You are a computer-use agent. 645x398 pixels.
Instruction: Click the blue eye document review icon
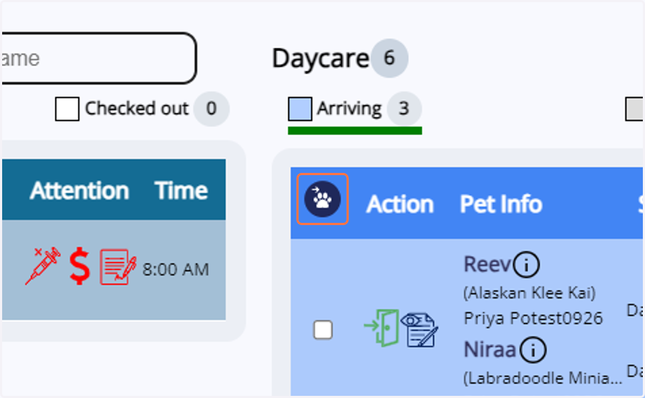420,329
